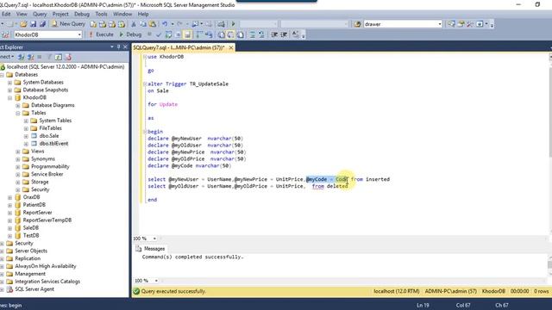Open the Tools menu
552x310 pixels.
coord(101,14)
